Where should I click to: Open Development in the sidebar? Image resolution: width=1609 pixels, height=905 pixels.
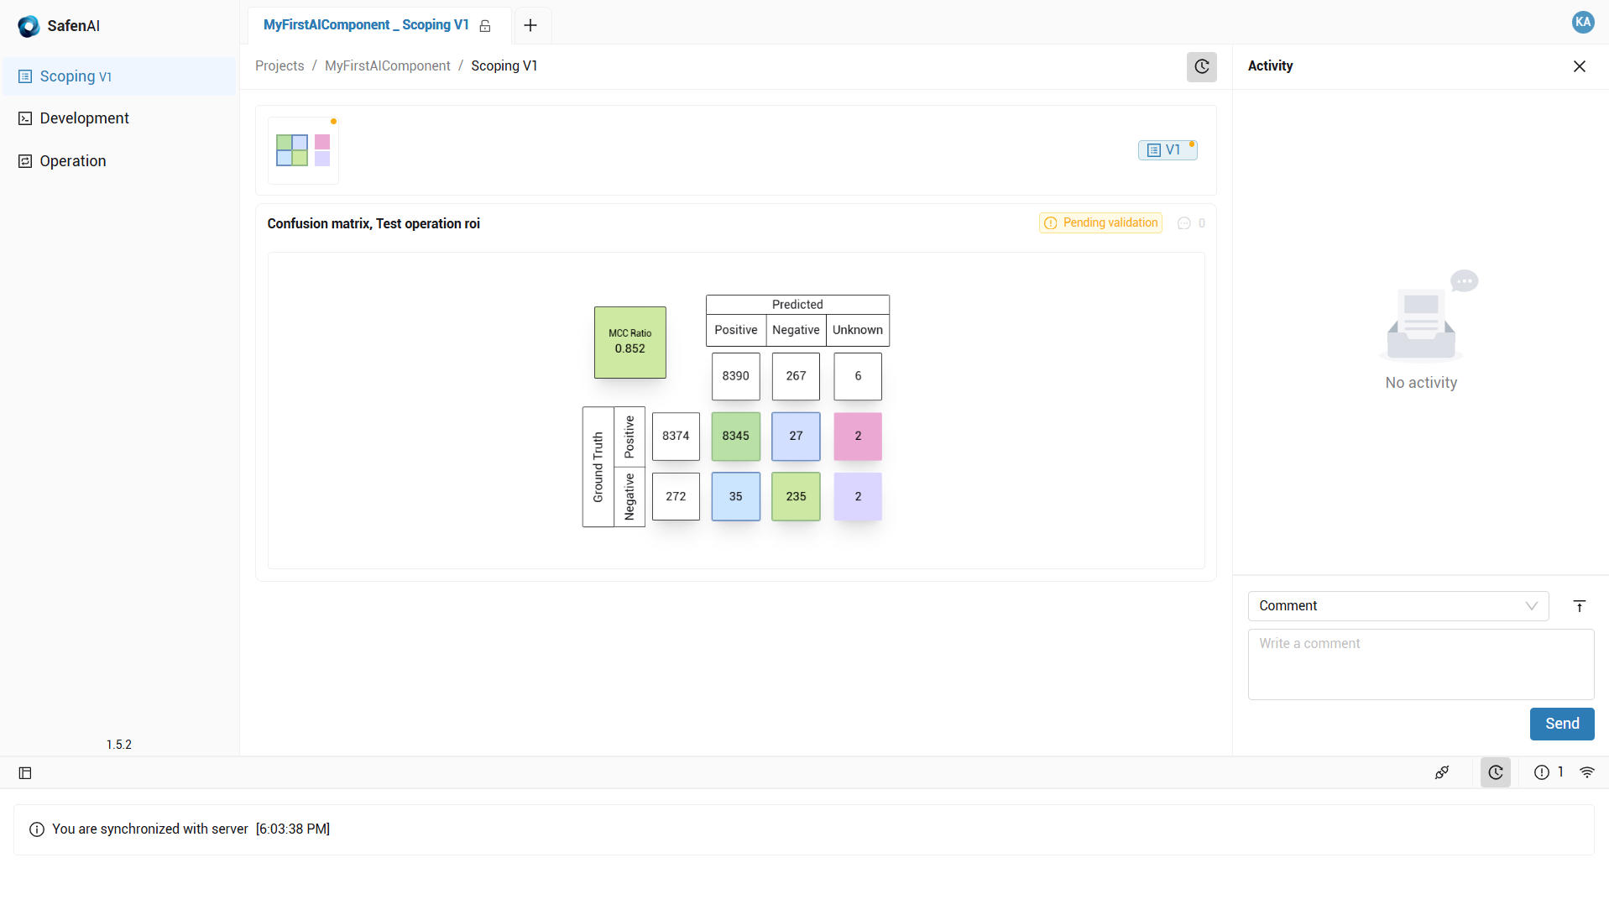point(84,118)
